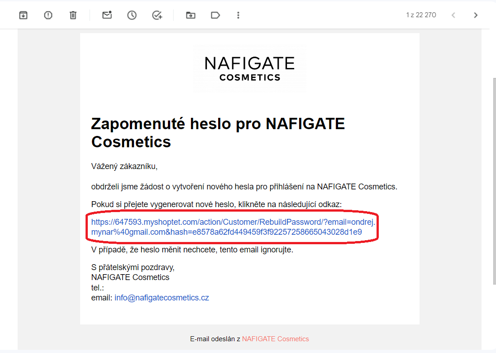Click the vertical scrollbar on right

[x=494, y=181]
